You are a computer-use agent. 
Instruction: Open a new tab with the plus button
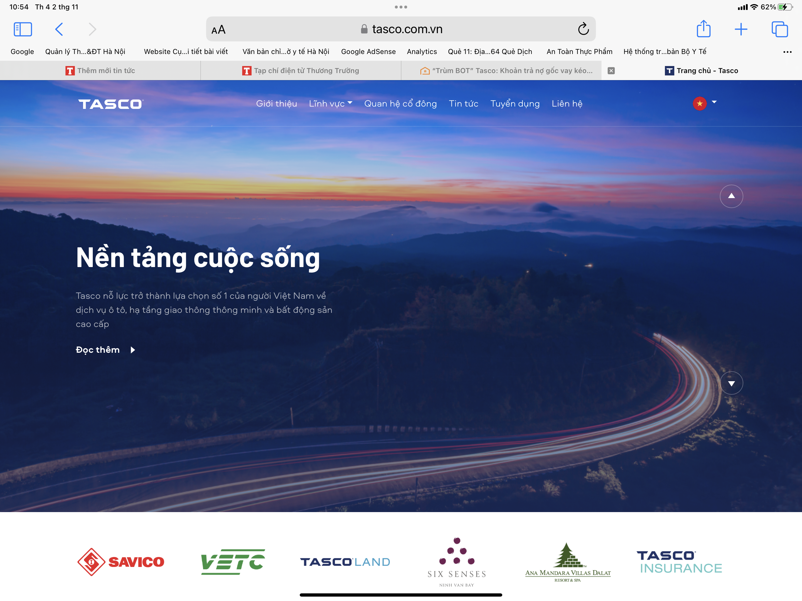(741, 29)
